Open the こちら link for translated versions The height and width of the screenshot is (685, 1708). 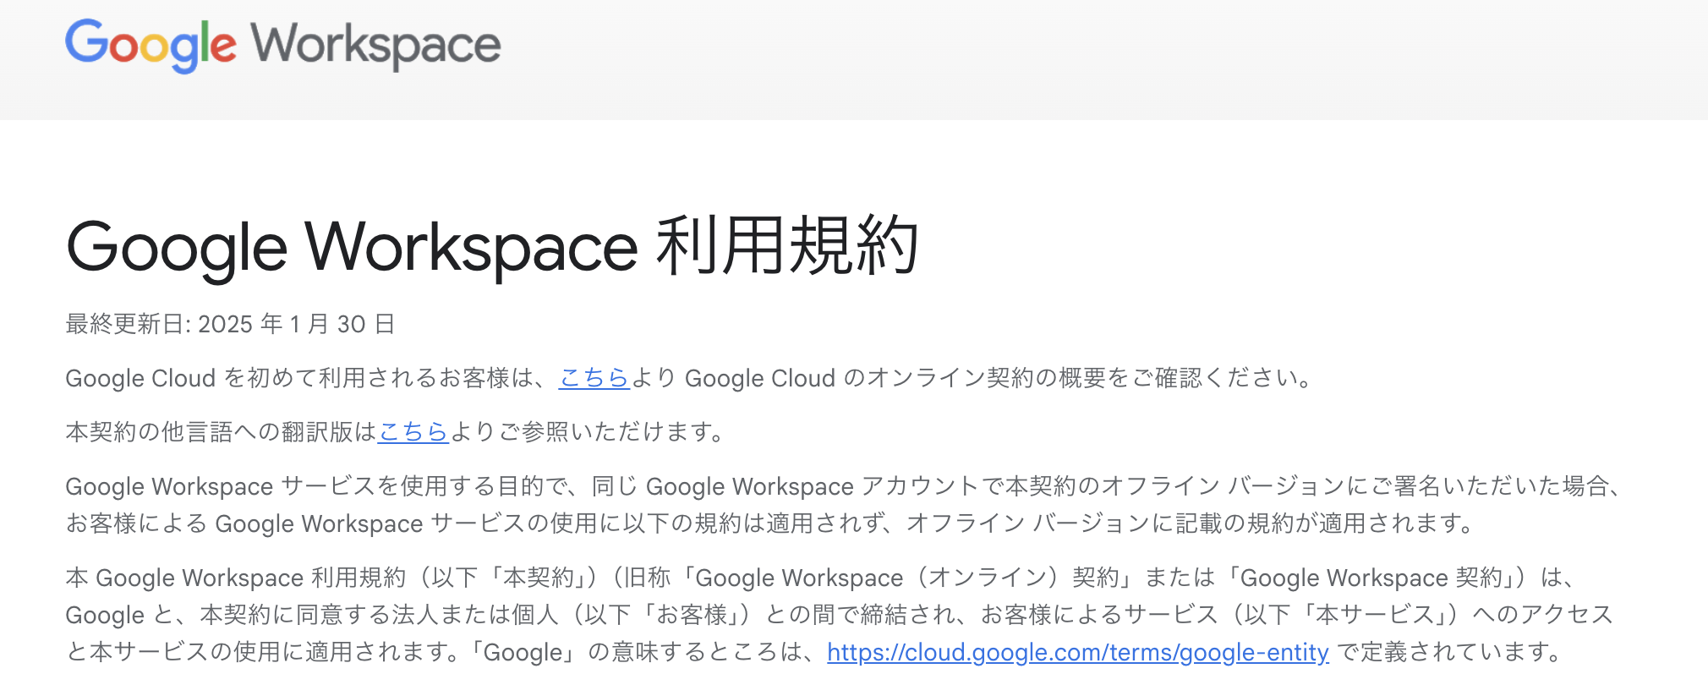click(x=413, y=432)
